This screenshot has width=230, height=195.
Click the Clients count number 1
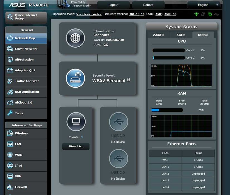coord(82,137)
